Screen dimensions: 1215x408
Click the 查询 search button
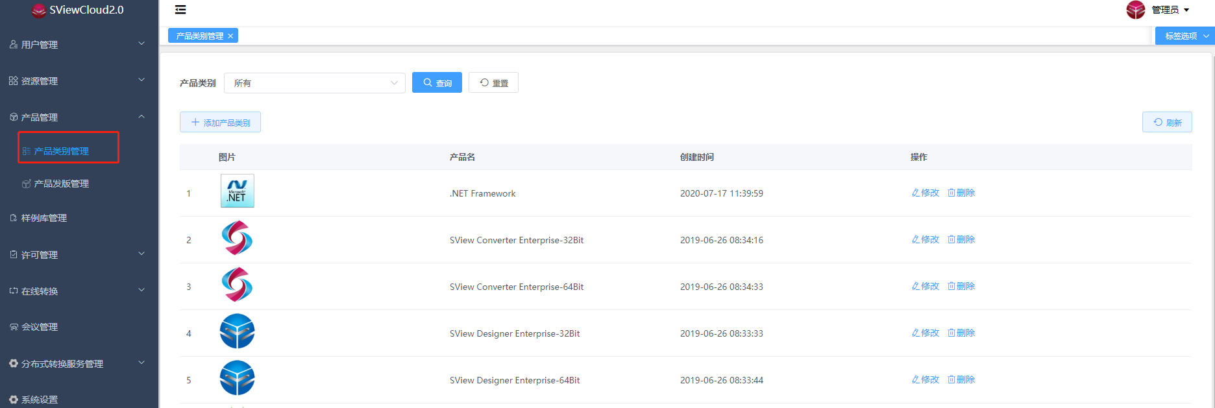pyautogui.click(x=437, y=82)
